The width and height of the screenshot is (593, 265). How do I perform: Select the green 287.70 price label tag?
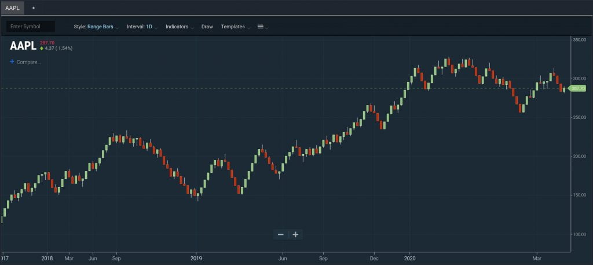coord(577,88)
